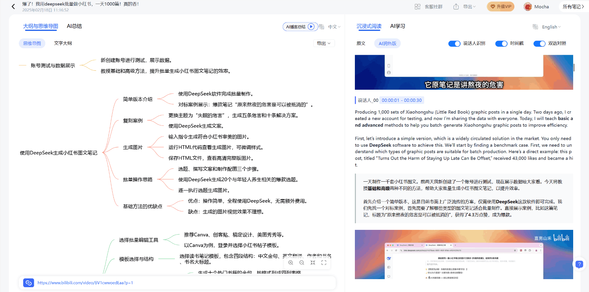
Task: Select node 模板选择与结构
Action: (136, 259)
